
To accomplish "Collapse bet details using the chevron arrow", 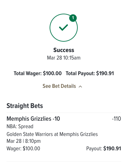I will [80, 87].
